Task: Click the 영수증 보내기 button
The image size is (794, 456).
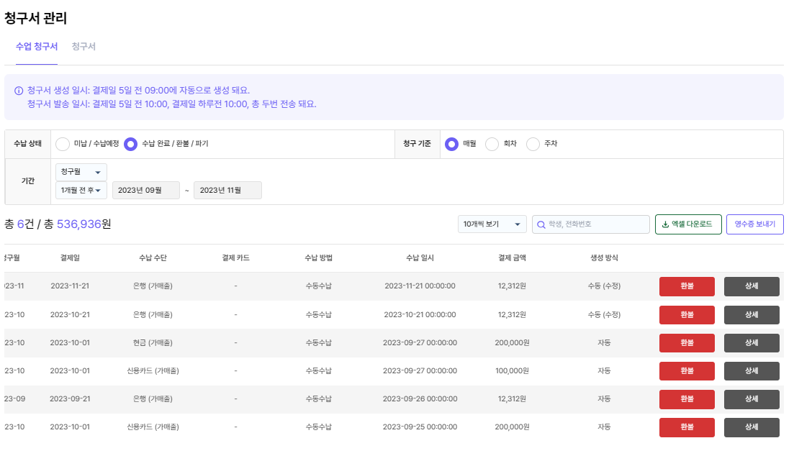Action: pos(754,224)
